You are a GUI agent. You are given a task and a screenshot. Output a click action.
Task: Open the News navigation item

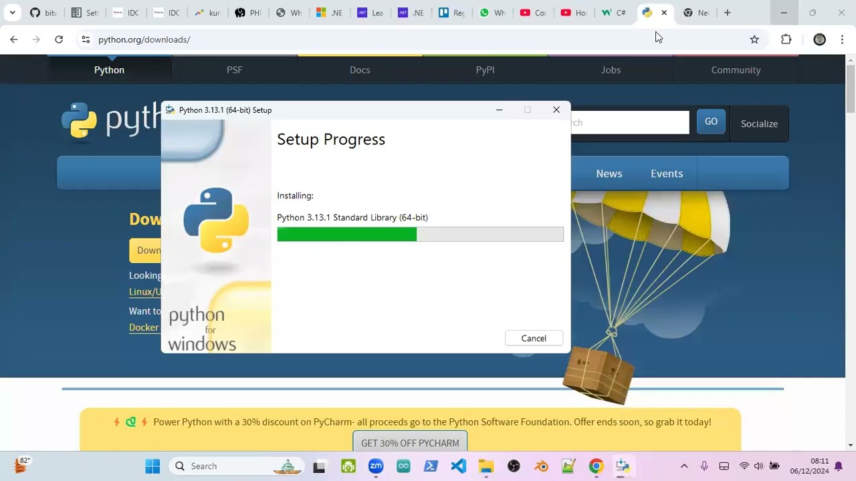click(x=609, y=174)
